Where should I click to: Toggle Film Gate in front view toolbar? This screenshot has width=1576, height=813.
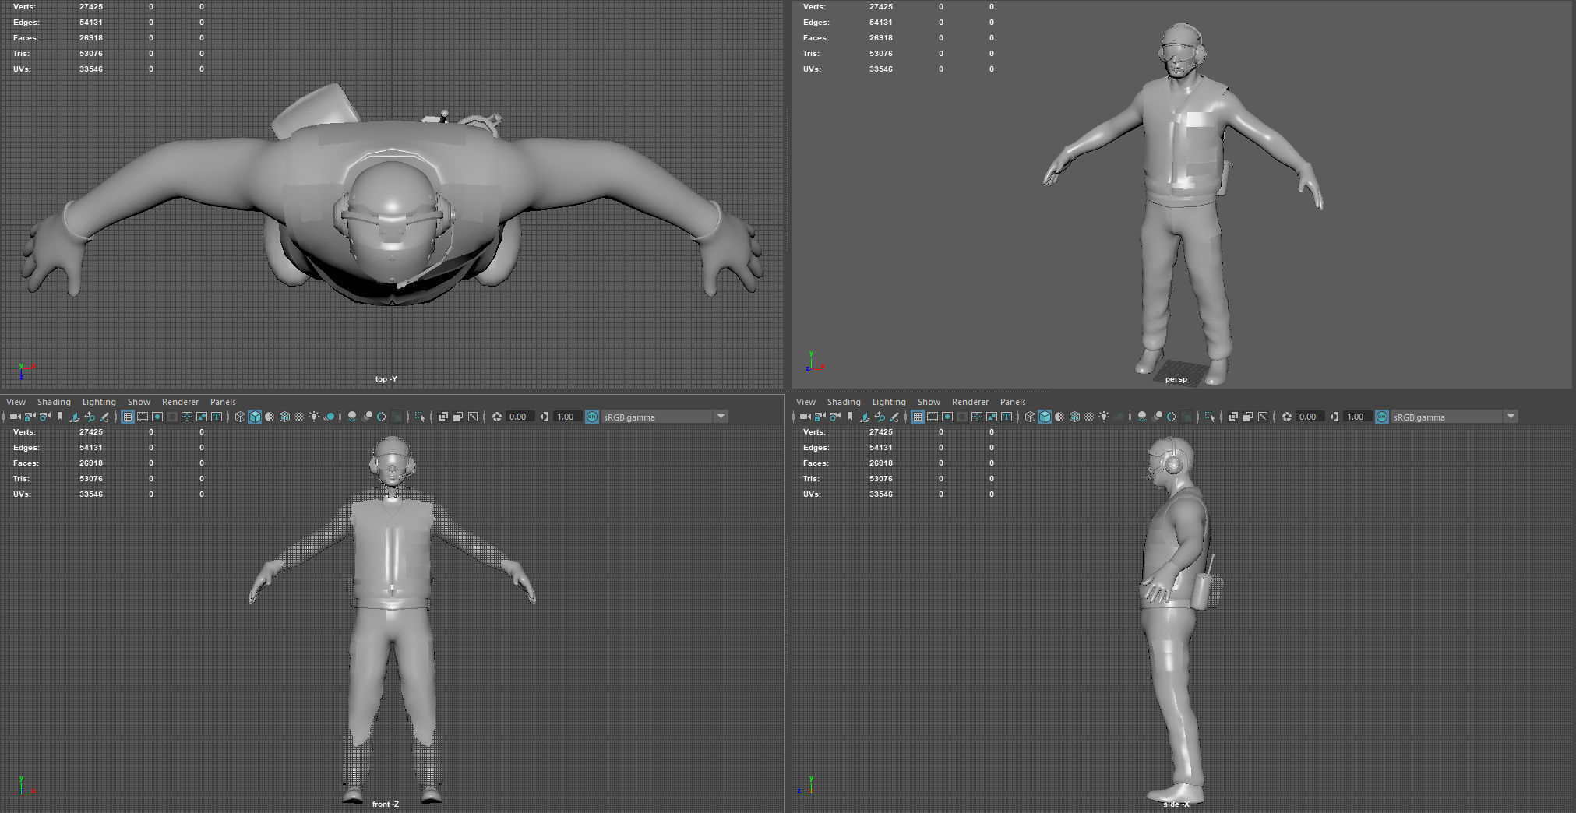(143, 417)
